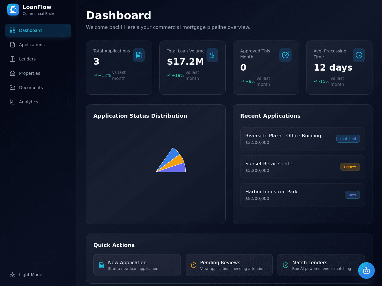The height and width of the screenshot is (286, 382).
Task: Click the clock icon on Avg. Processing Time card
Action: (359, 55)
